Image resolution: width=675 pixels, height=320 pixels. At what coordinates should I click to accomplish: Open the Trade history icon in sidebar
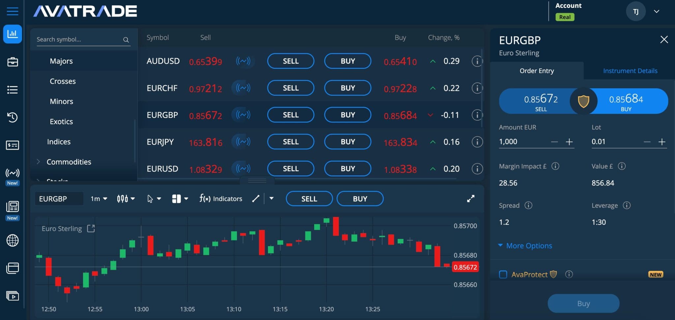click(12, 118)
